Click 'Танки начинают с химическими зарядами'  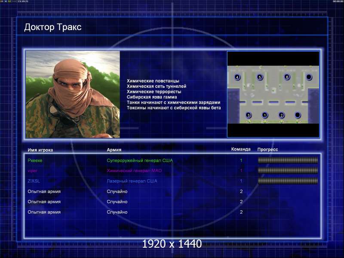coord(174,102)
